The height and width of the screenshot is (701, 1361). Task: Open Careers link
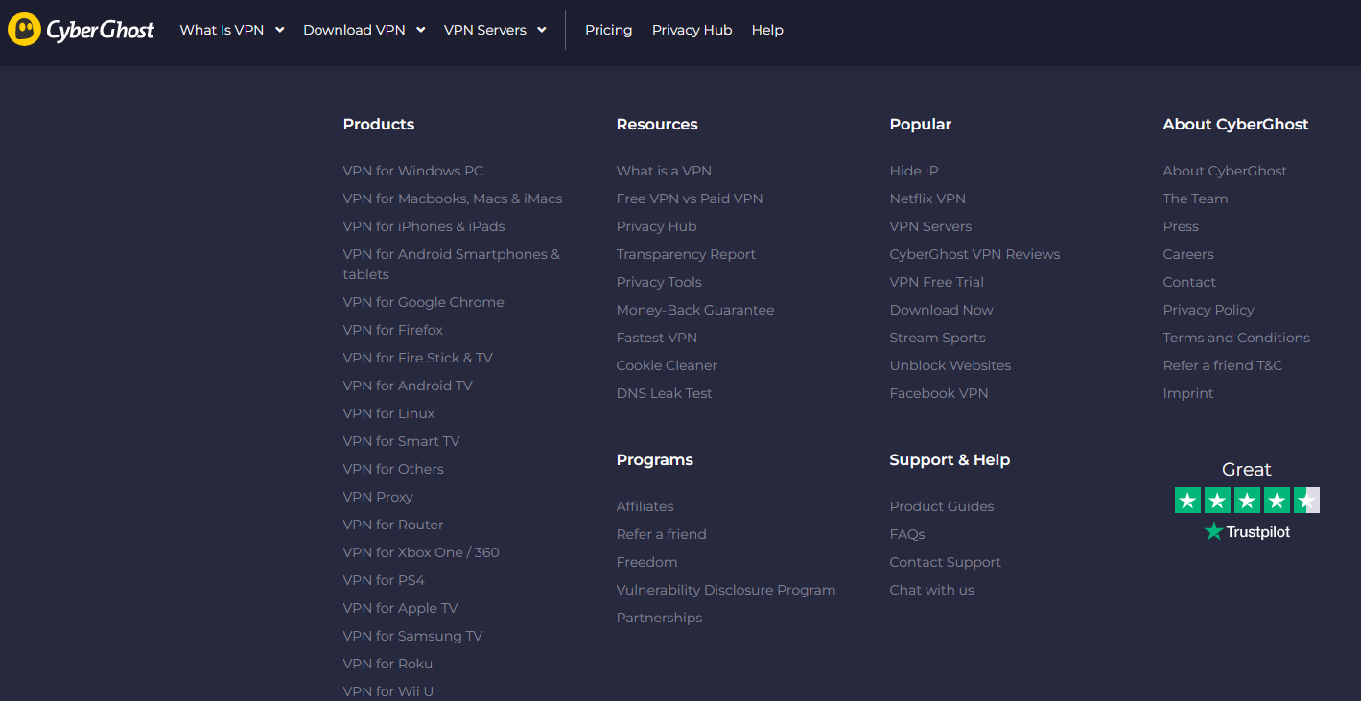coord(1188,254)
